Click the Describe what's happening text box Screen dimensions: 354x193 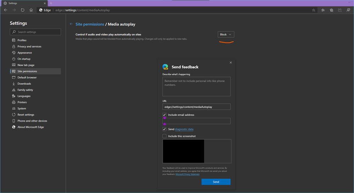click(196, 87)
